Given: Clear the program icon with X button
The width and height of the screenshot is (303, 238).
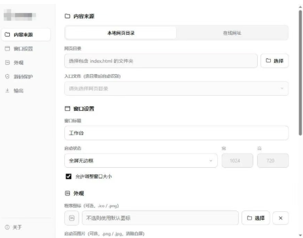Looking at the screenshot, I should tap(281, 218).
